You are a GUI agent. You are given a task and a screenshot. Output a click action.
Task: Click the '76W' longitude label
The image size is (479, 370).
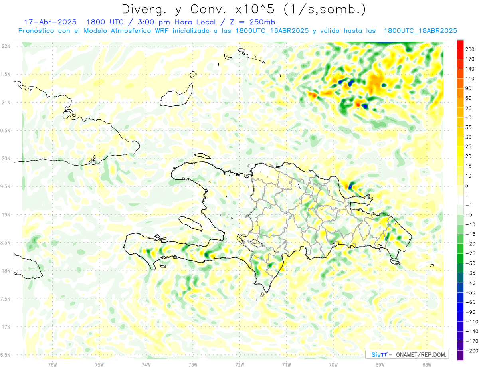52,365
